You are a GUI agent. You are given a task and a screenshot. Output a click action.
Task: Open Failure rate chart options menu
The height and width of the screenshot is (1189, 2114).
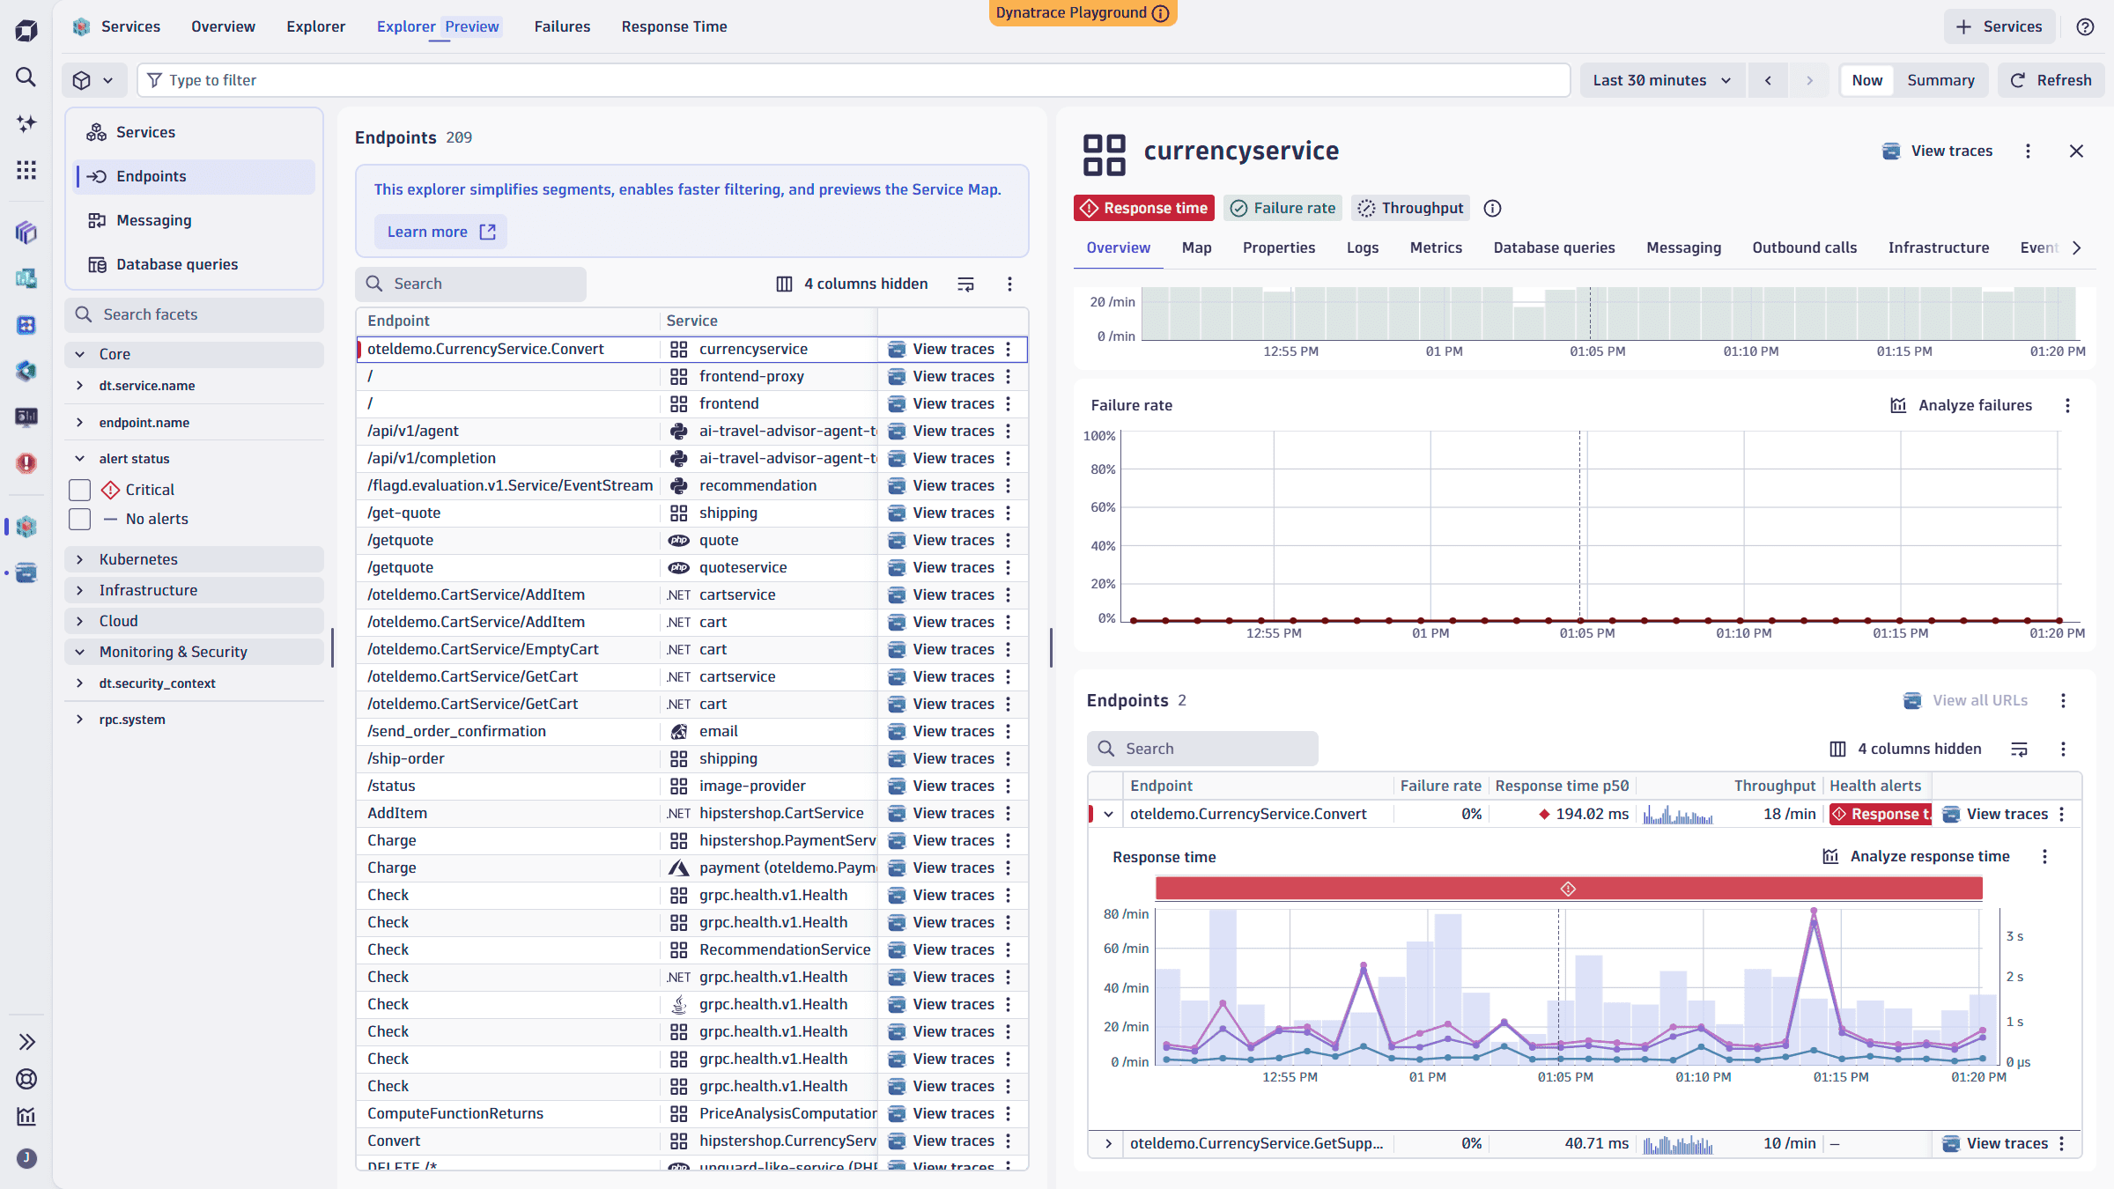pyautogui.click(x=2067, y=405)
